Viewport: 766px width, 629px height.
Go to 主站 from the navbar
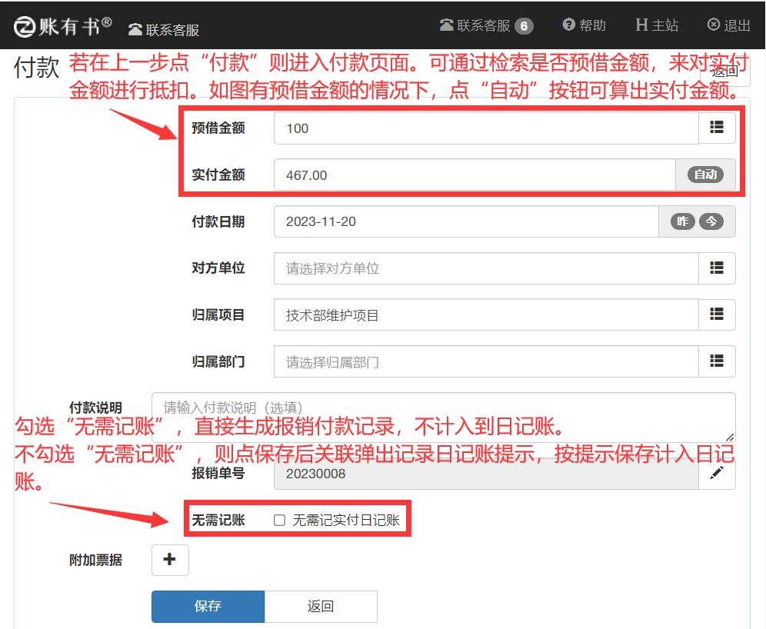point(657,25)
